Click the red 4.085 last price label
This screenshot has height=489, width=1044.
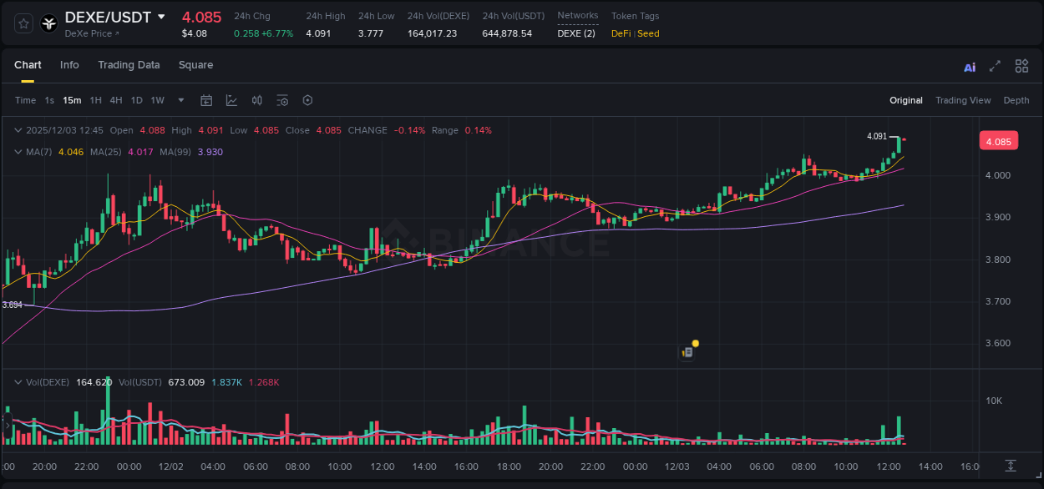pyautogui.click(x=999, y=140)
